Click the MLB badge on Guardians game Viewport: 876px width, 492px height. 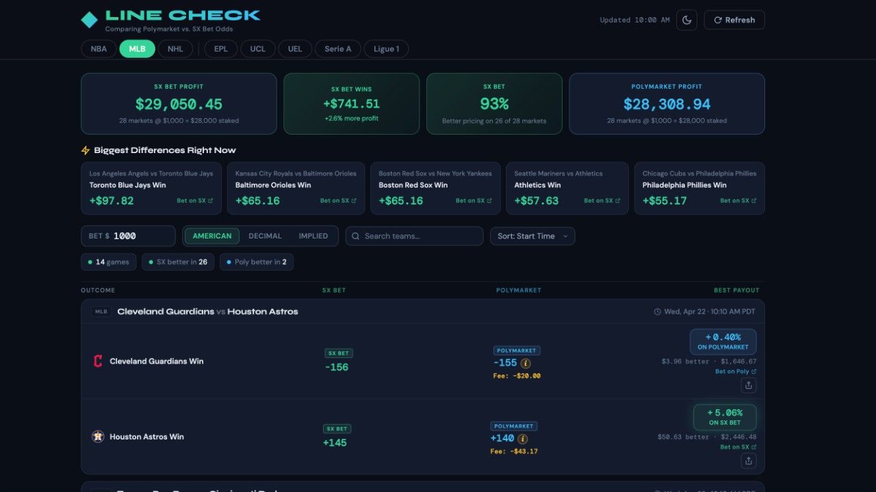click(101, 312)
